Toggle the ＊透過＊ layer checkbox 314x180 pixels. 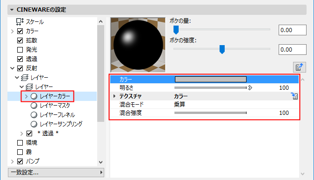click(x=29, y=133)
